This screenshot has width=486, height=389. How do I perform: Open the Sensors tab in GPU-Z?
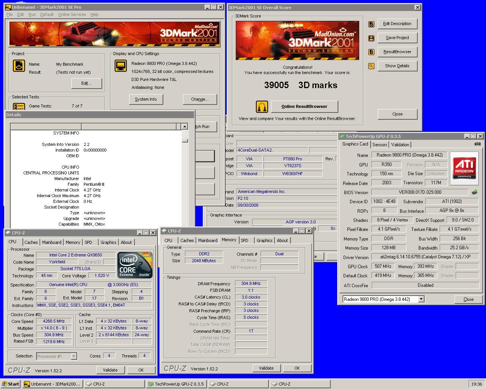coord(380,145)
